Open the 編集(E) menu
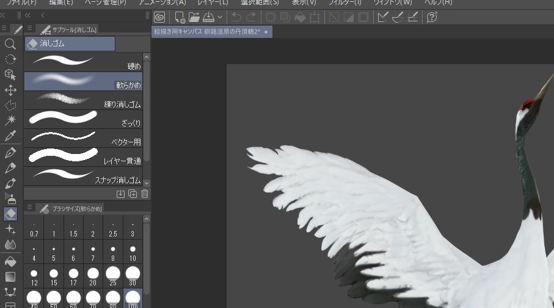This screenshot has height=308, width=554. 60,2
